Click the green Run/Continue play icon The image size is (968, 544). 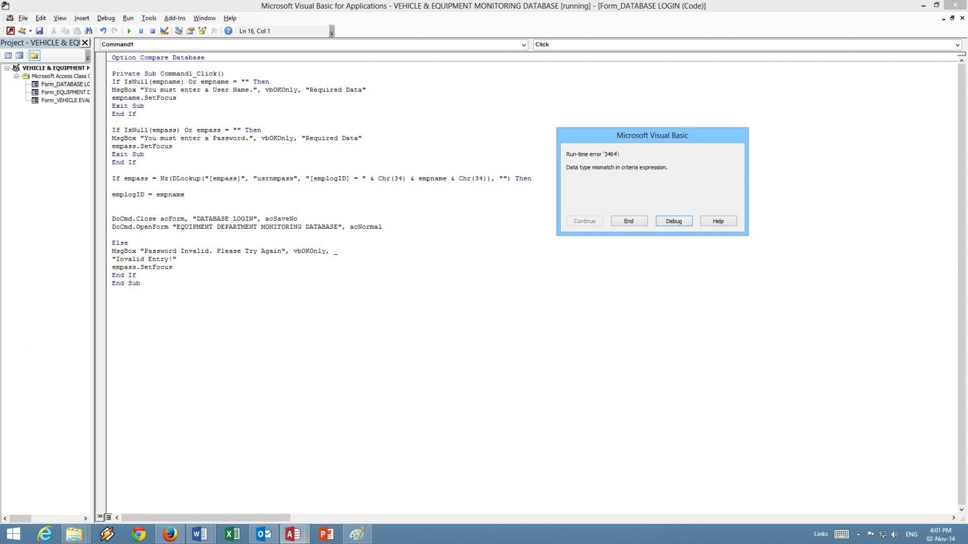129,31
